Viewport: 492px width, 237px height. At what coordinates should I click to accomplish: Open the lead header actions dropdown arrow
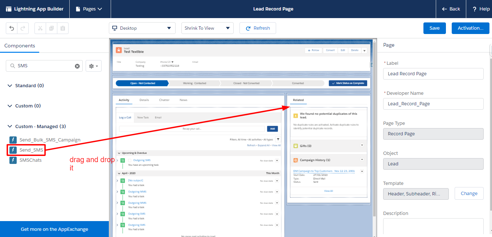pyautogui.click(x=364, y=50)
